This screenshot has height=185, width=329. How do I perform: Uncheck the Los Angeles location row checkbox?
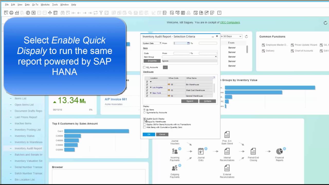coord(147,87)
